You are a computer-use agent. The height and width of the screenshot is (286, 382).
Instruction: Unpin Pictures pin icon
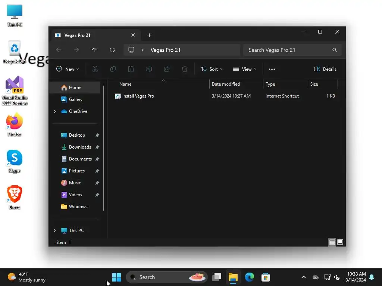pyautogui.click(x=97, y=171)
